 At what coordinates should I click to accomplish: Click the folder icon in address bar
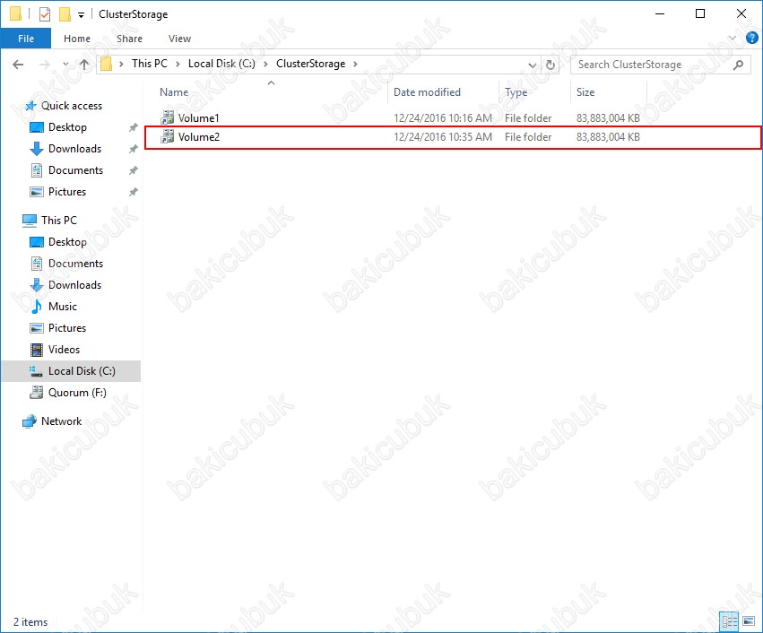click(x=106, y=64)
